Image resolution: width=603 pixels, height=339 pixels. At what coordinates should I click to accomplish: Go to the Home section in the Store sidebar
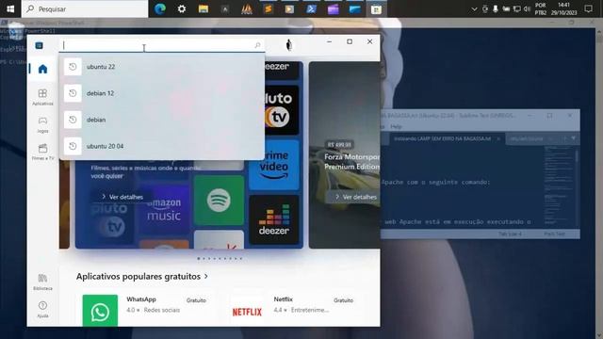[x=42, y=69]
